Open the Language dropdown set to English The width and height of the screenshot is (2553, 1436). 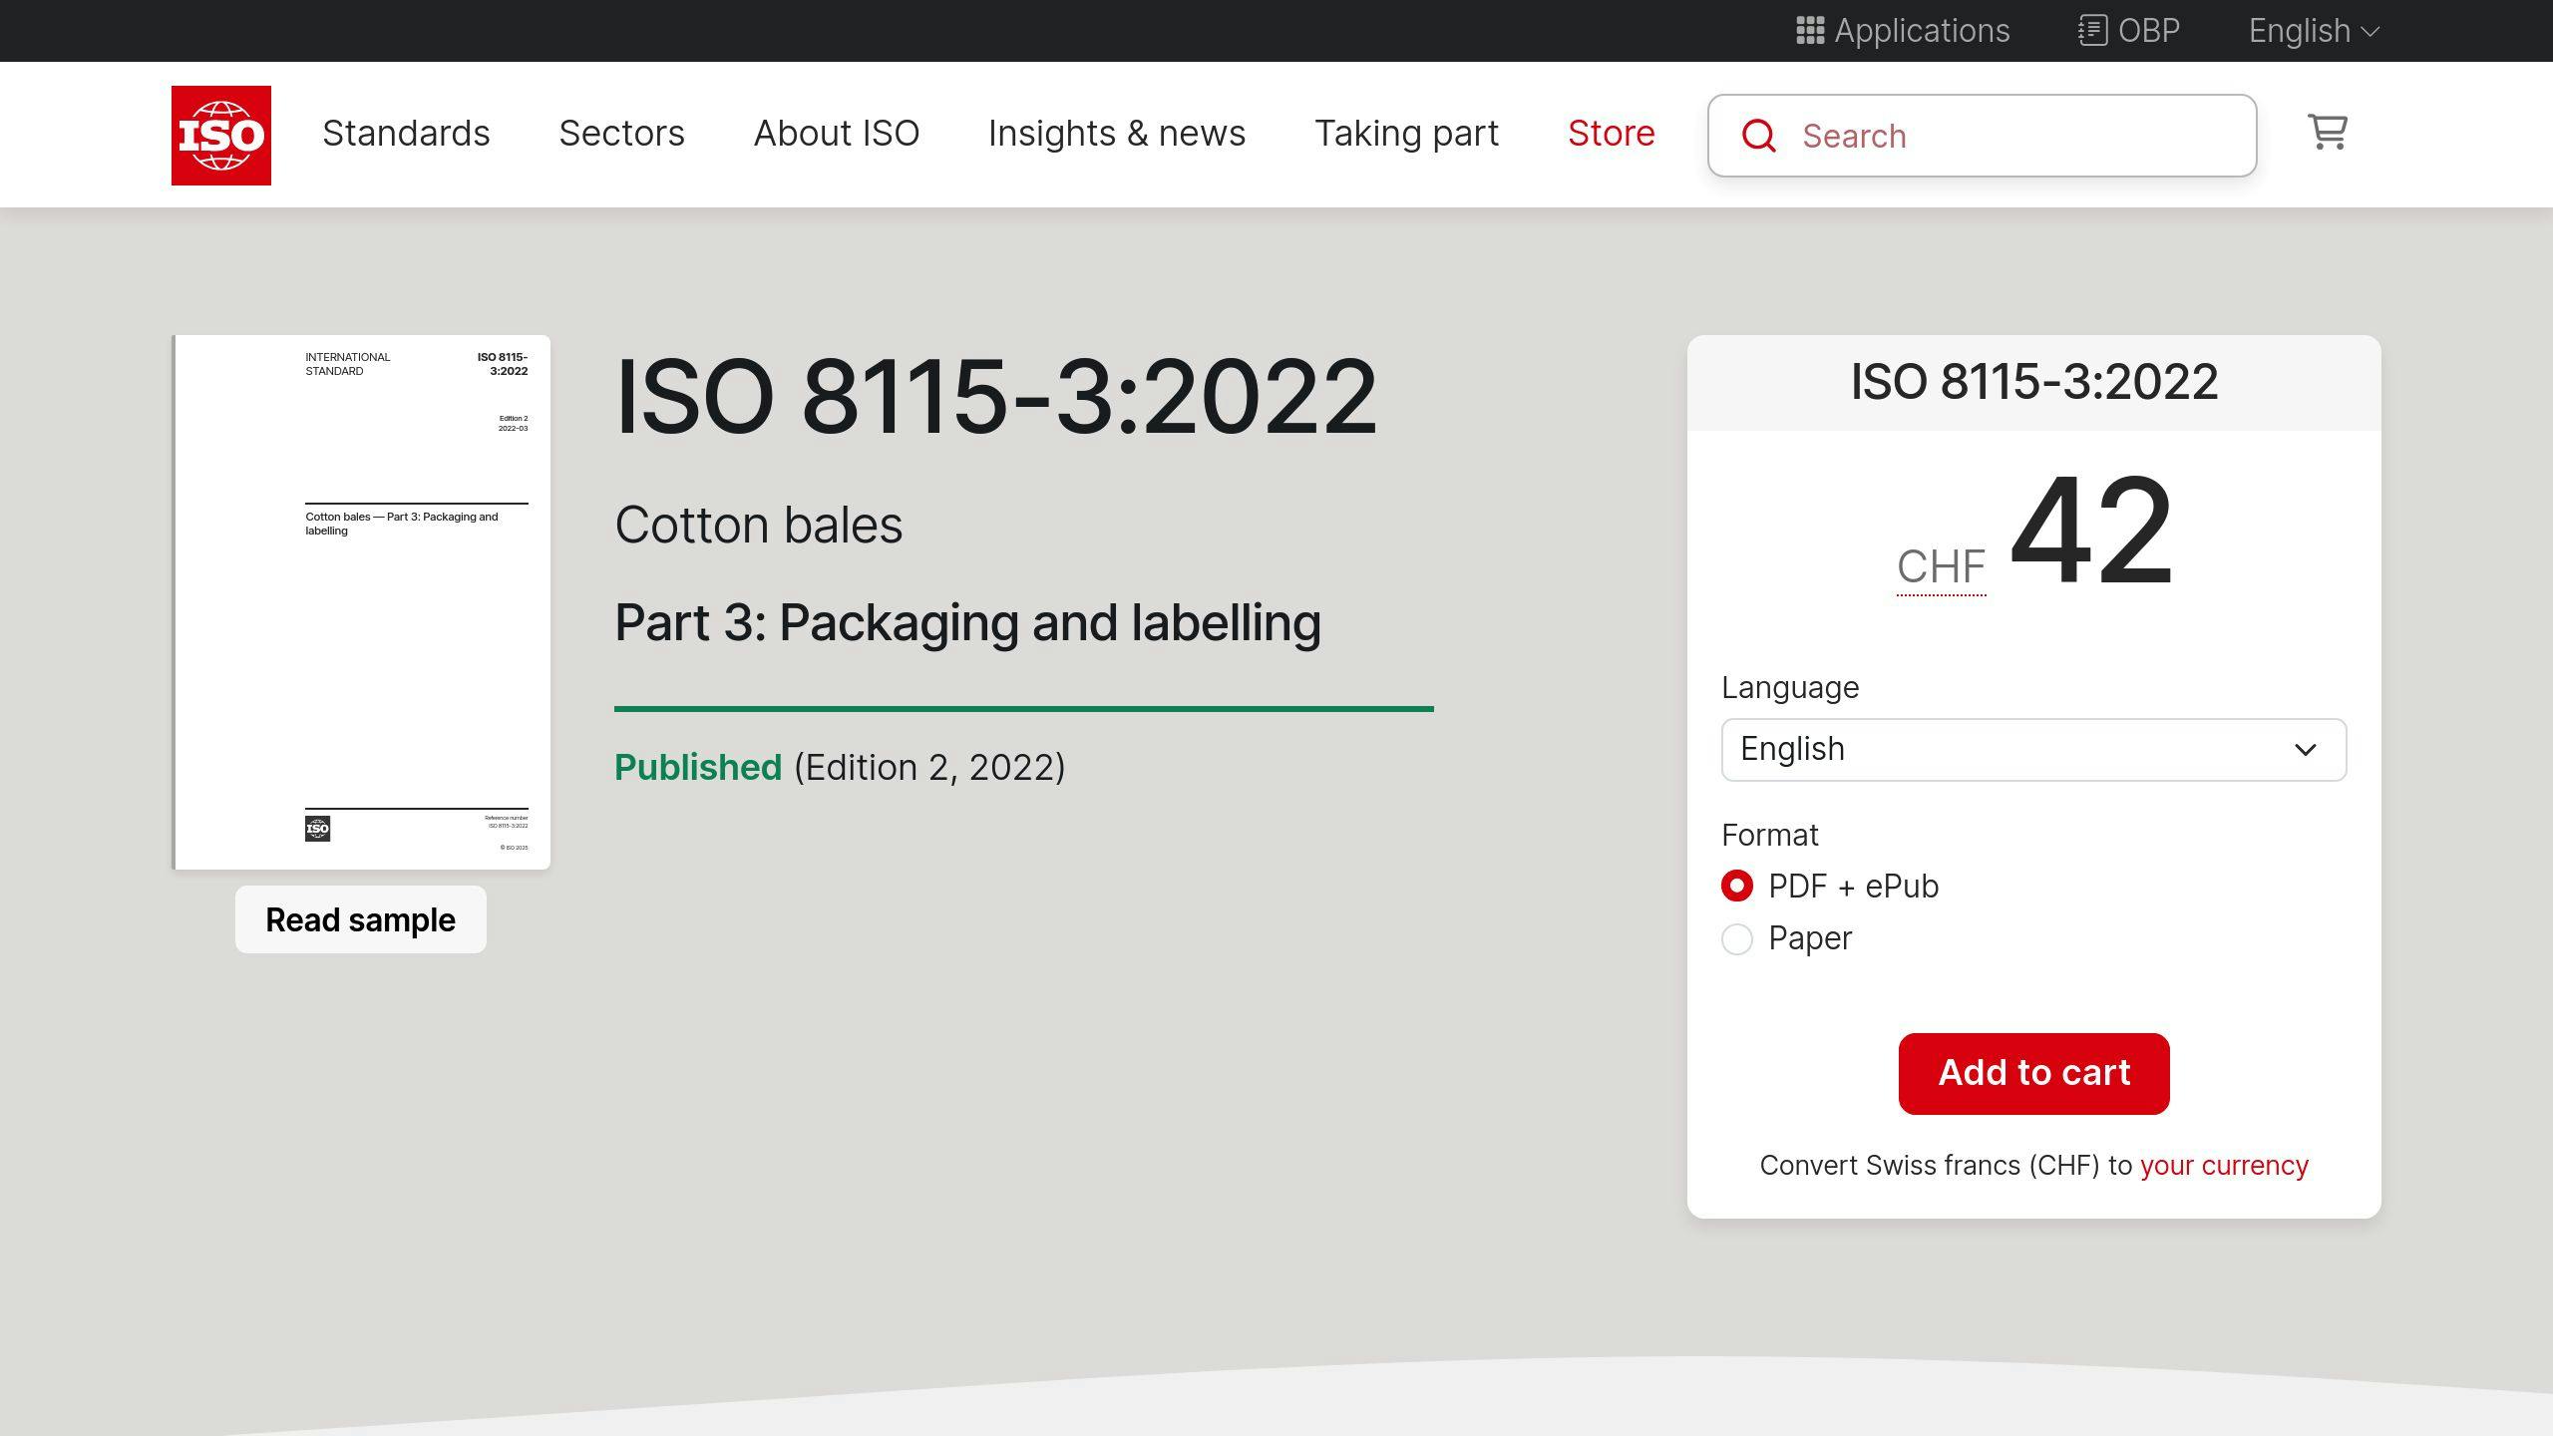click(x=2033, y=750)
